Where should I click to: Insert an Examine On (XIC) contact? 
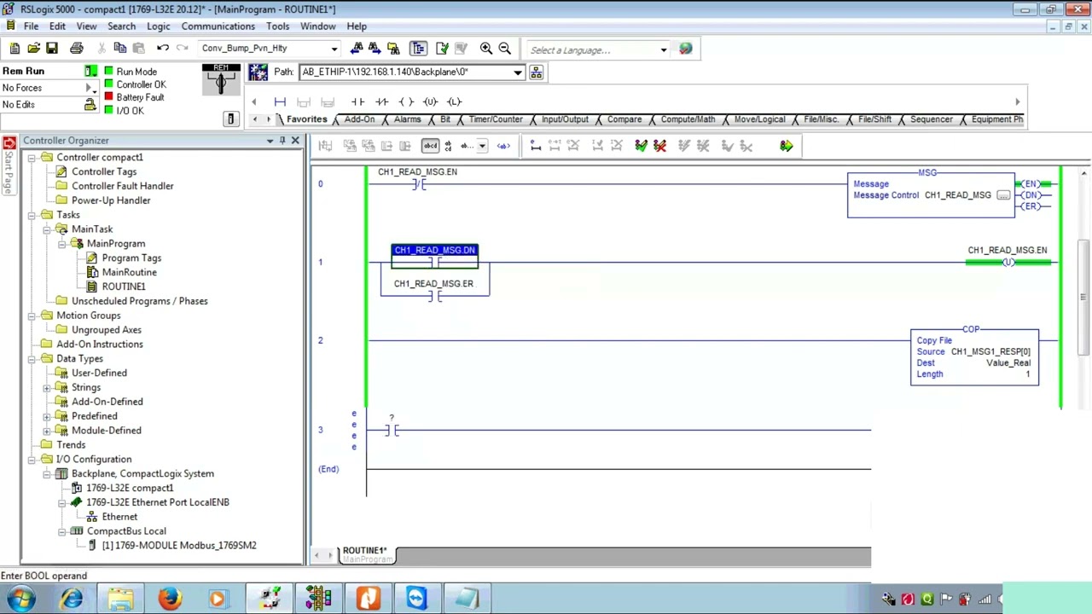pos(358,101)
